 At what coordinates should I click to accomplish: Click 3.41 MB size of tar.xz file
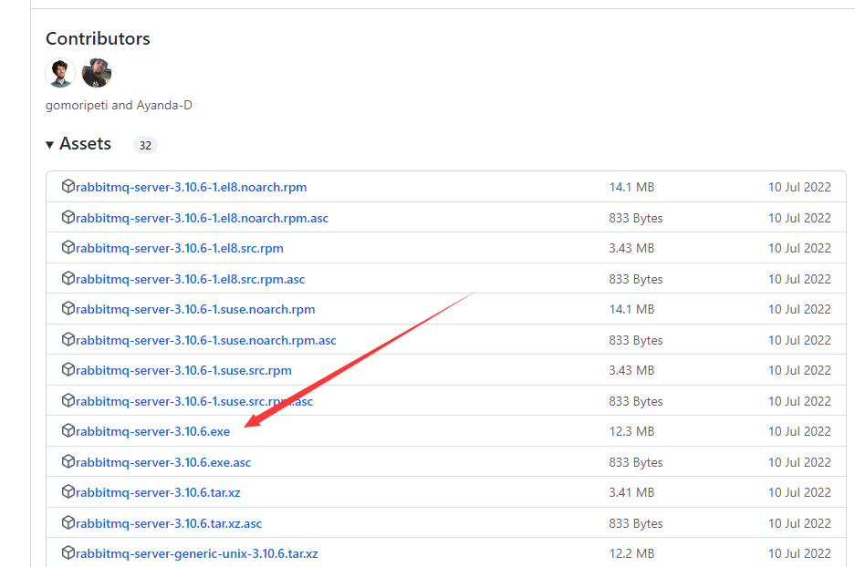click(x=631, y=492)
